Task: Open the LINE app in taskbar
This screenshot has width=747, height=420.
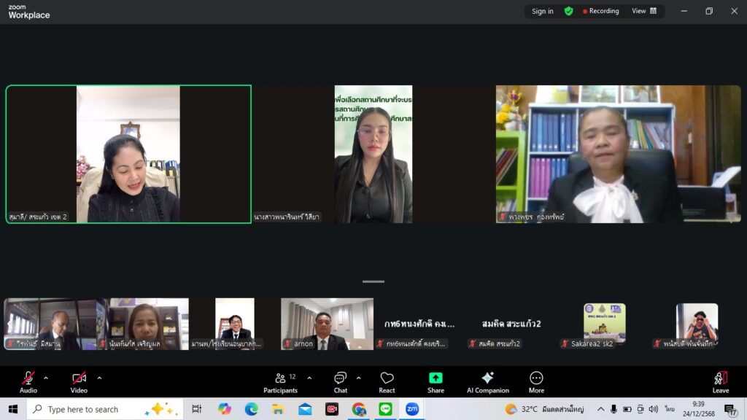Action: 385,409
